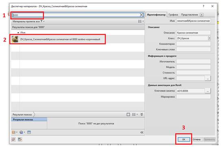Click the Результат поиска breadcrumb
The height and width of the screenshot is (147, 221).
pos(22,115)
